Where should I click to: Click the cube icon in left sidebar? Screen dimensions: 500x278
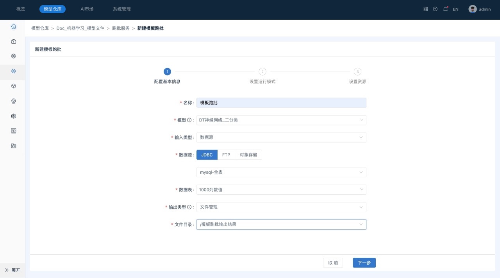click(14, 86)
